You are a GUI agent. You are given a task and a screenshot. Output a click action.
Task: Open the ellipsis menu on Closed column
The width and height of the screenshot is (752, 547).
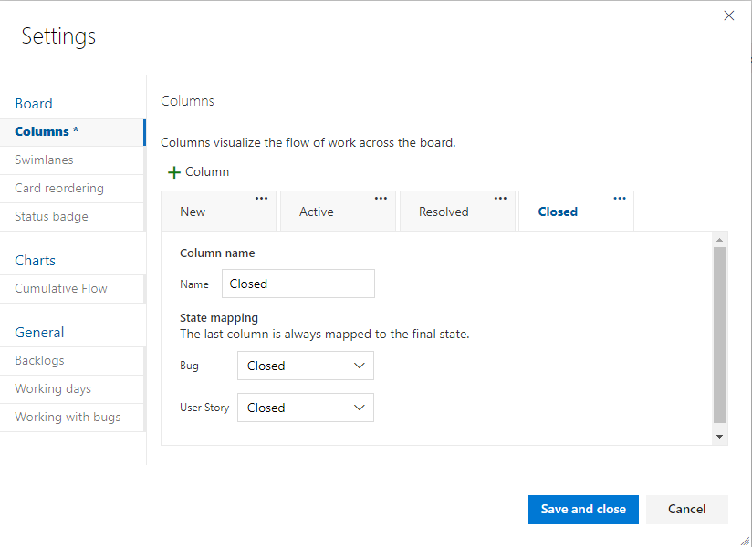tap(620, 199)
